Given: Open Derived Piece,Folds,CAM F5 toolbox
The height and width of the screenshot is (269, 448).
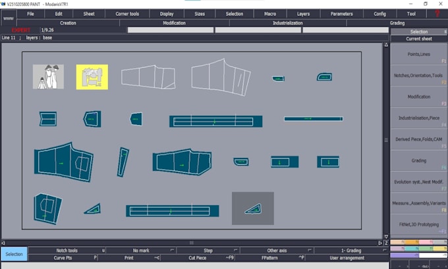Looking at the screenshot, I should tap(419, 139).
